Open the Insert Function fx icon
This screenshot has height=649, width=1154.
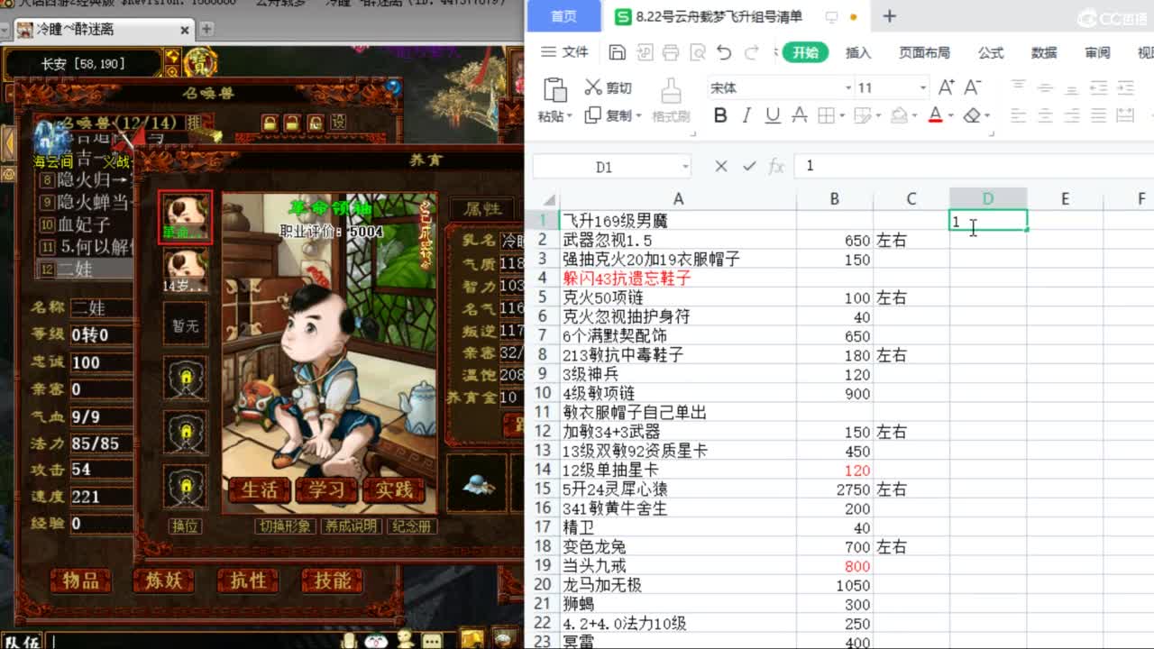click(776, 166)
